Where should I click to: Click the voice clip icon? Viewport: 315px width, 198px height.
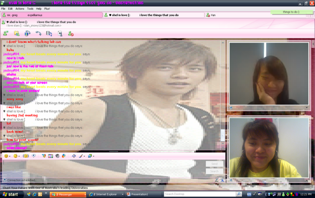coord(34,156)
